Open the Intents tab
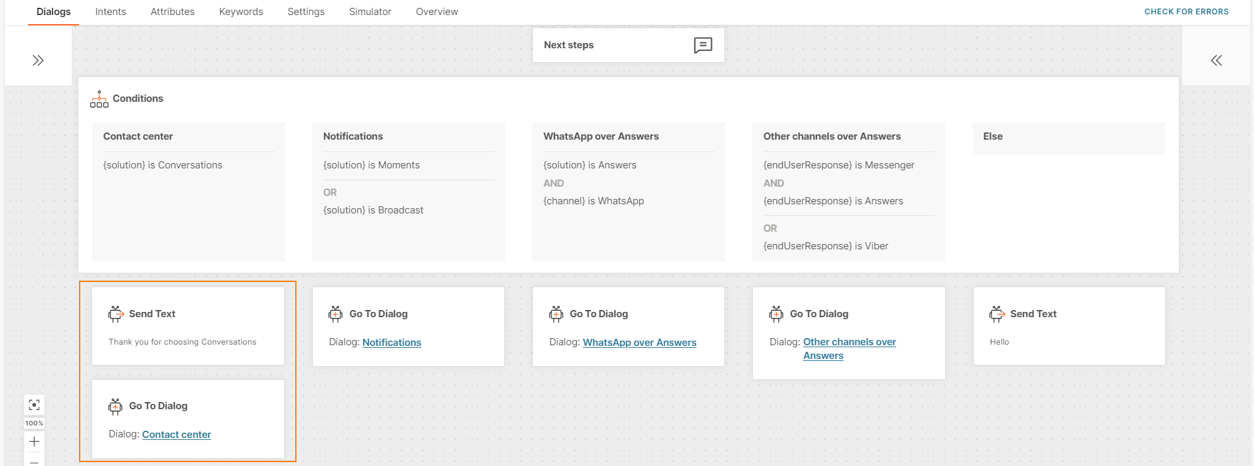1254x466 pixels. (110, 12)
